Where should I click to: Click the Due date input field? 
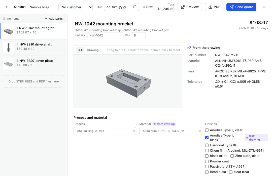(122, 7)
